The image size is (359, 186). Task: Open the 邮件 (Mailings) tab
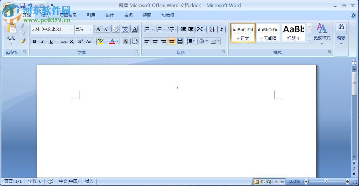pyautogui.click(x=110, y=15)
